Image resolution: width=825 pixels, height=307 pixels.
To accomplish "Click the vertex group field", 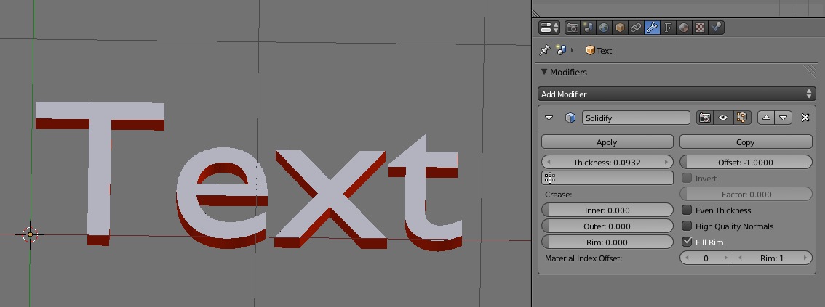I will 607,178.
